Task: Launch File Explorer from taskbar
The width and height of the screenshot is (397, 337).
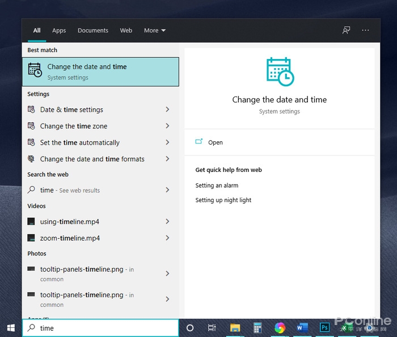Action: [235, 328]
